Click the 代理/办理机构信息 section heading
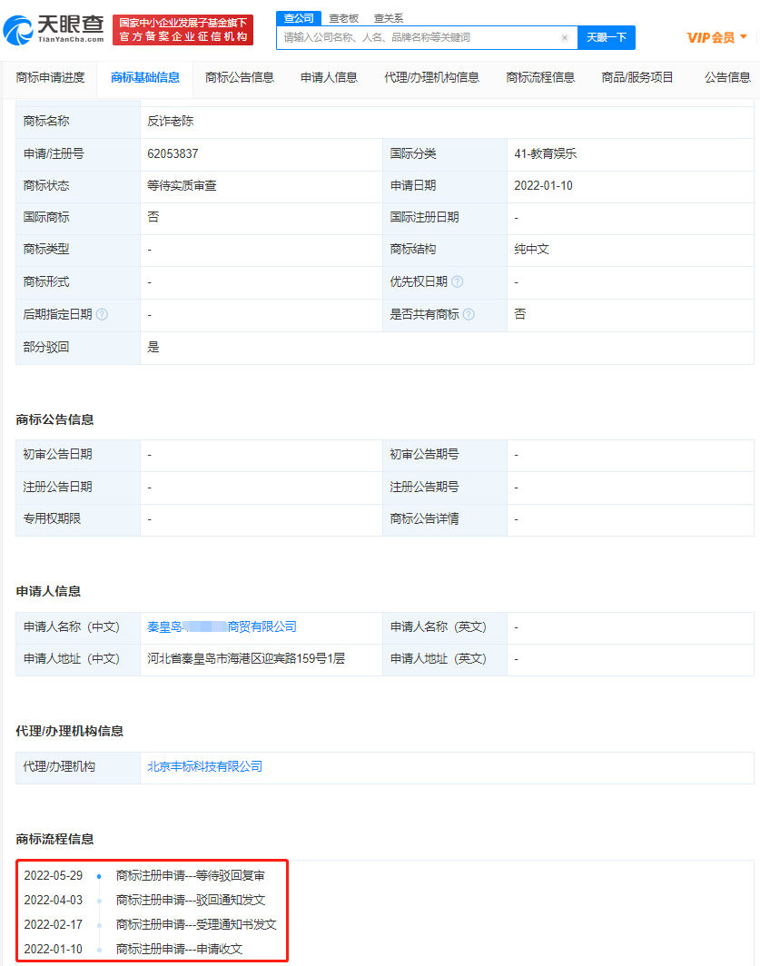This screenshot has width=760, height=966. 70,731
